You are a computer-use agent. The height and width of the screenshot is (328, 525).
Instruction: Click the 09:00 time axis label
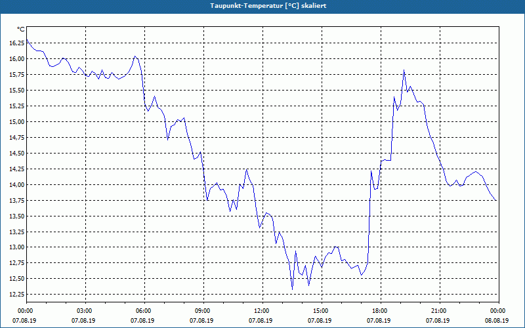204,311
